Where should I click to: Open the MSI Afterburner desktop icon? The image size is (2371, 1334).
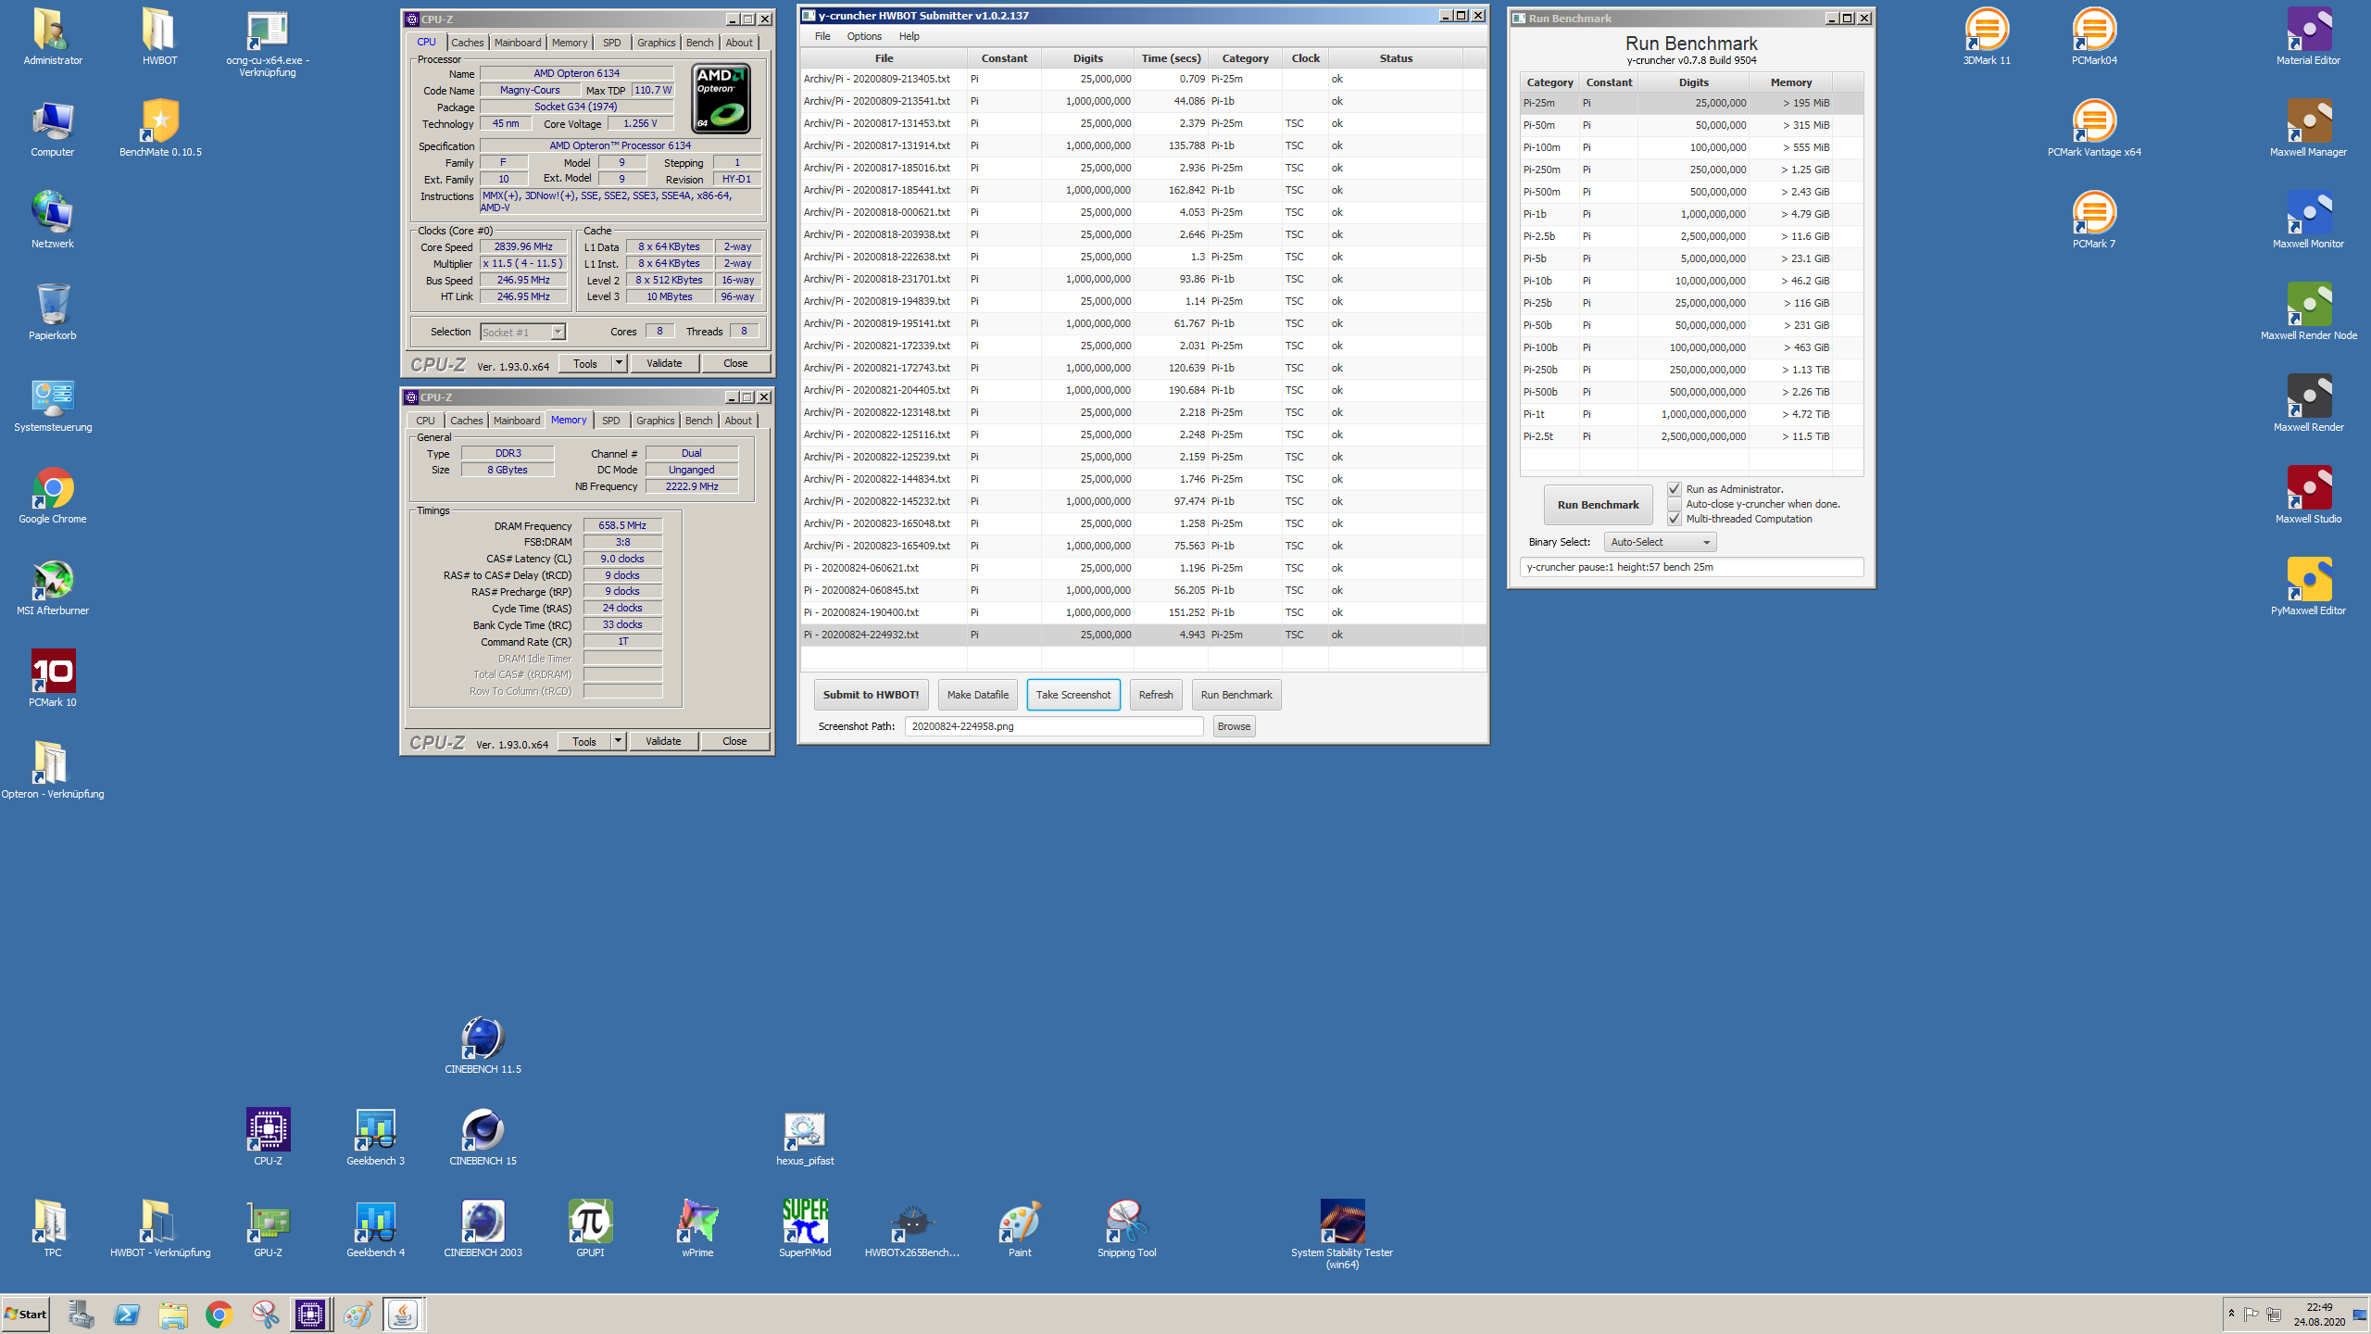[x=53, y=587]
